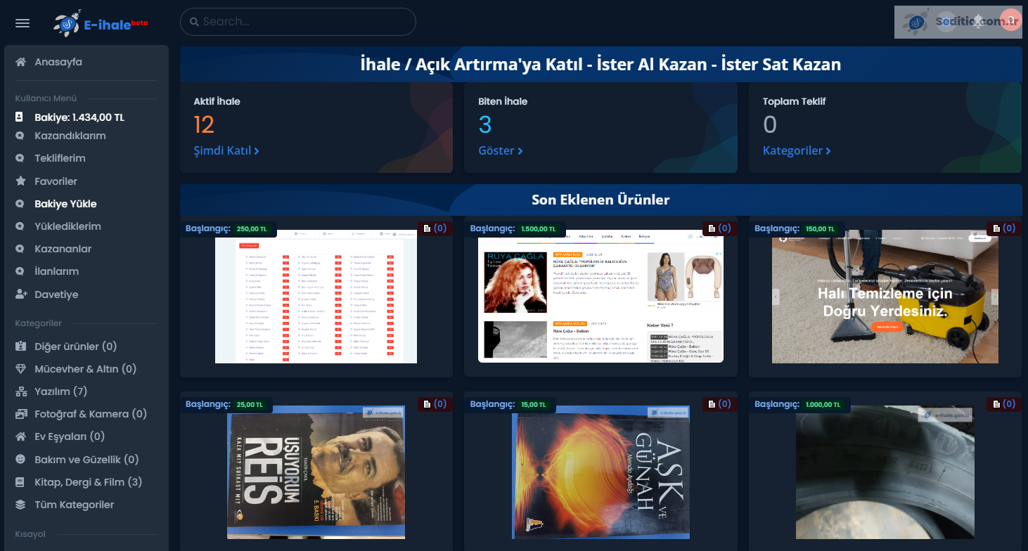Screen dimensions: 1028x551
Task: Open Tekliflerim in user menu
Action: click(x=60, y=159)
